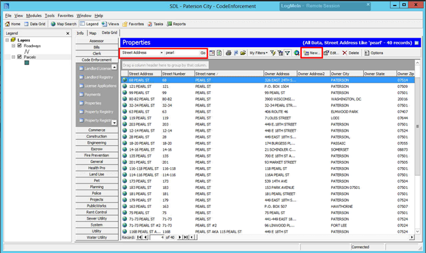426x253 pixels.
Task: Sort by Street Number column header
Action: (178, 74)
